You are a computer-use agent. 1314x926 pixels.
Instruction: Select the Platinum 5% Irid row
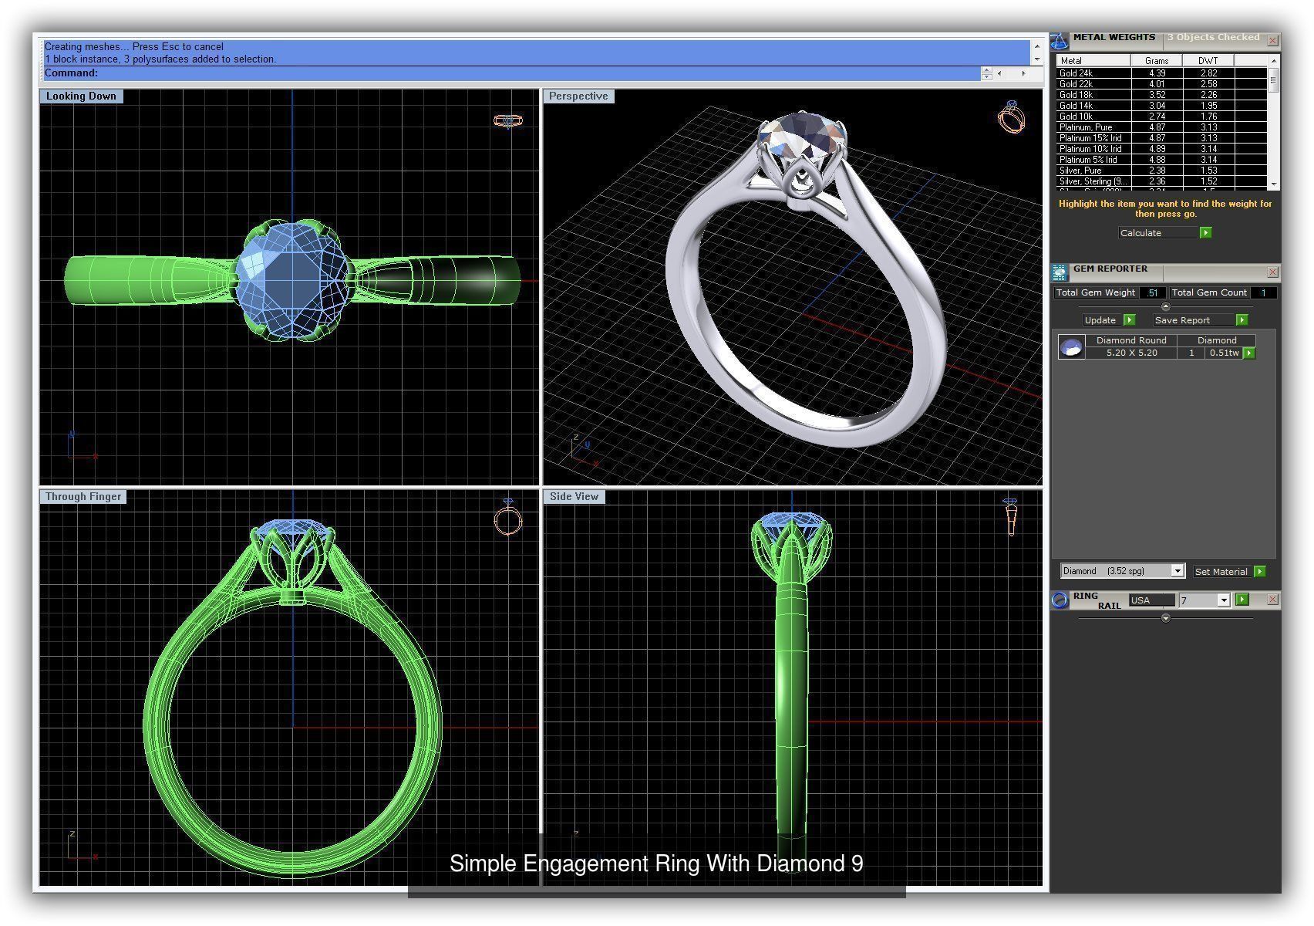(1161, 160)
